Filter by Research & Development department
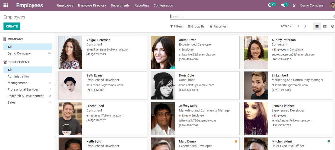This screenshot has width=335, height=150. [25, 96]
